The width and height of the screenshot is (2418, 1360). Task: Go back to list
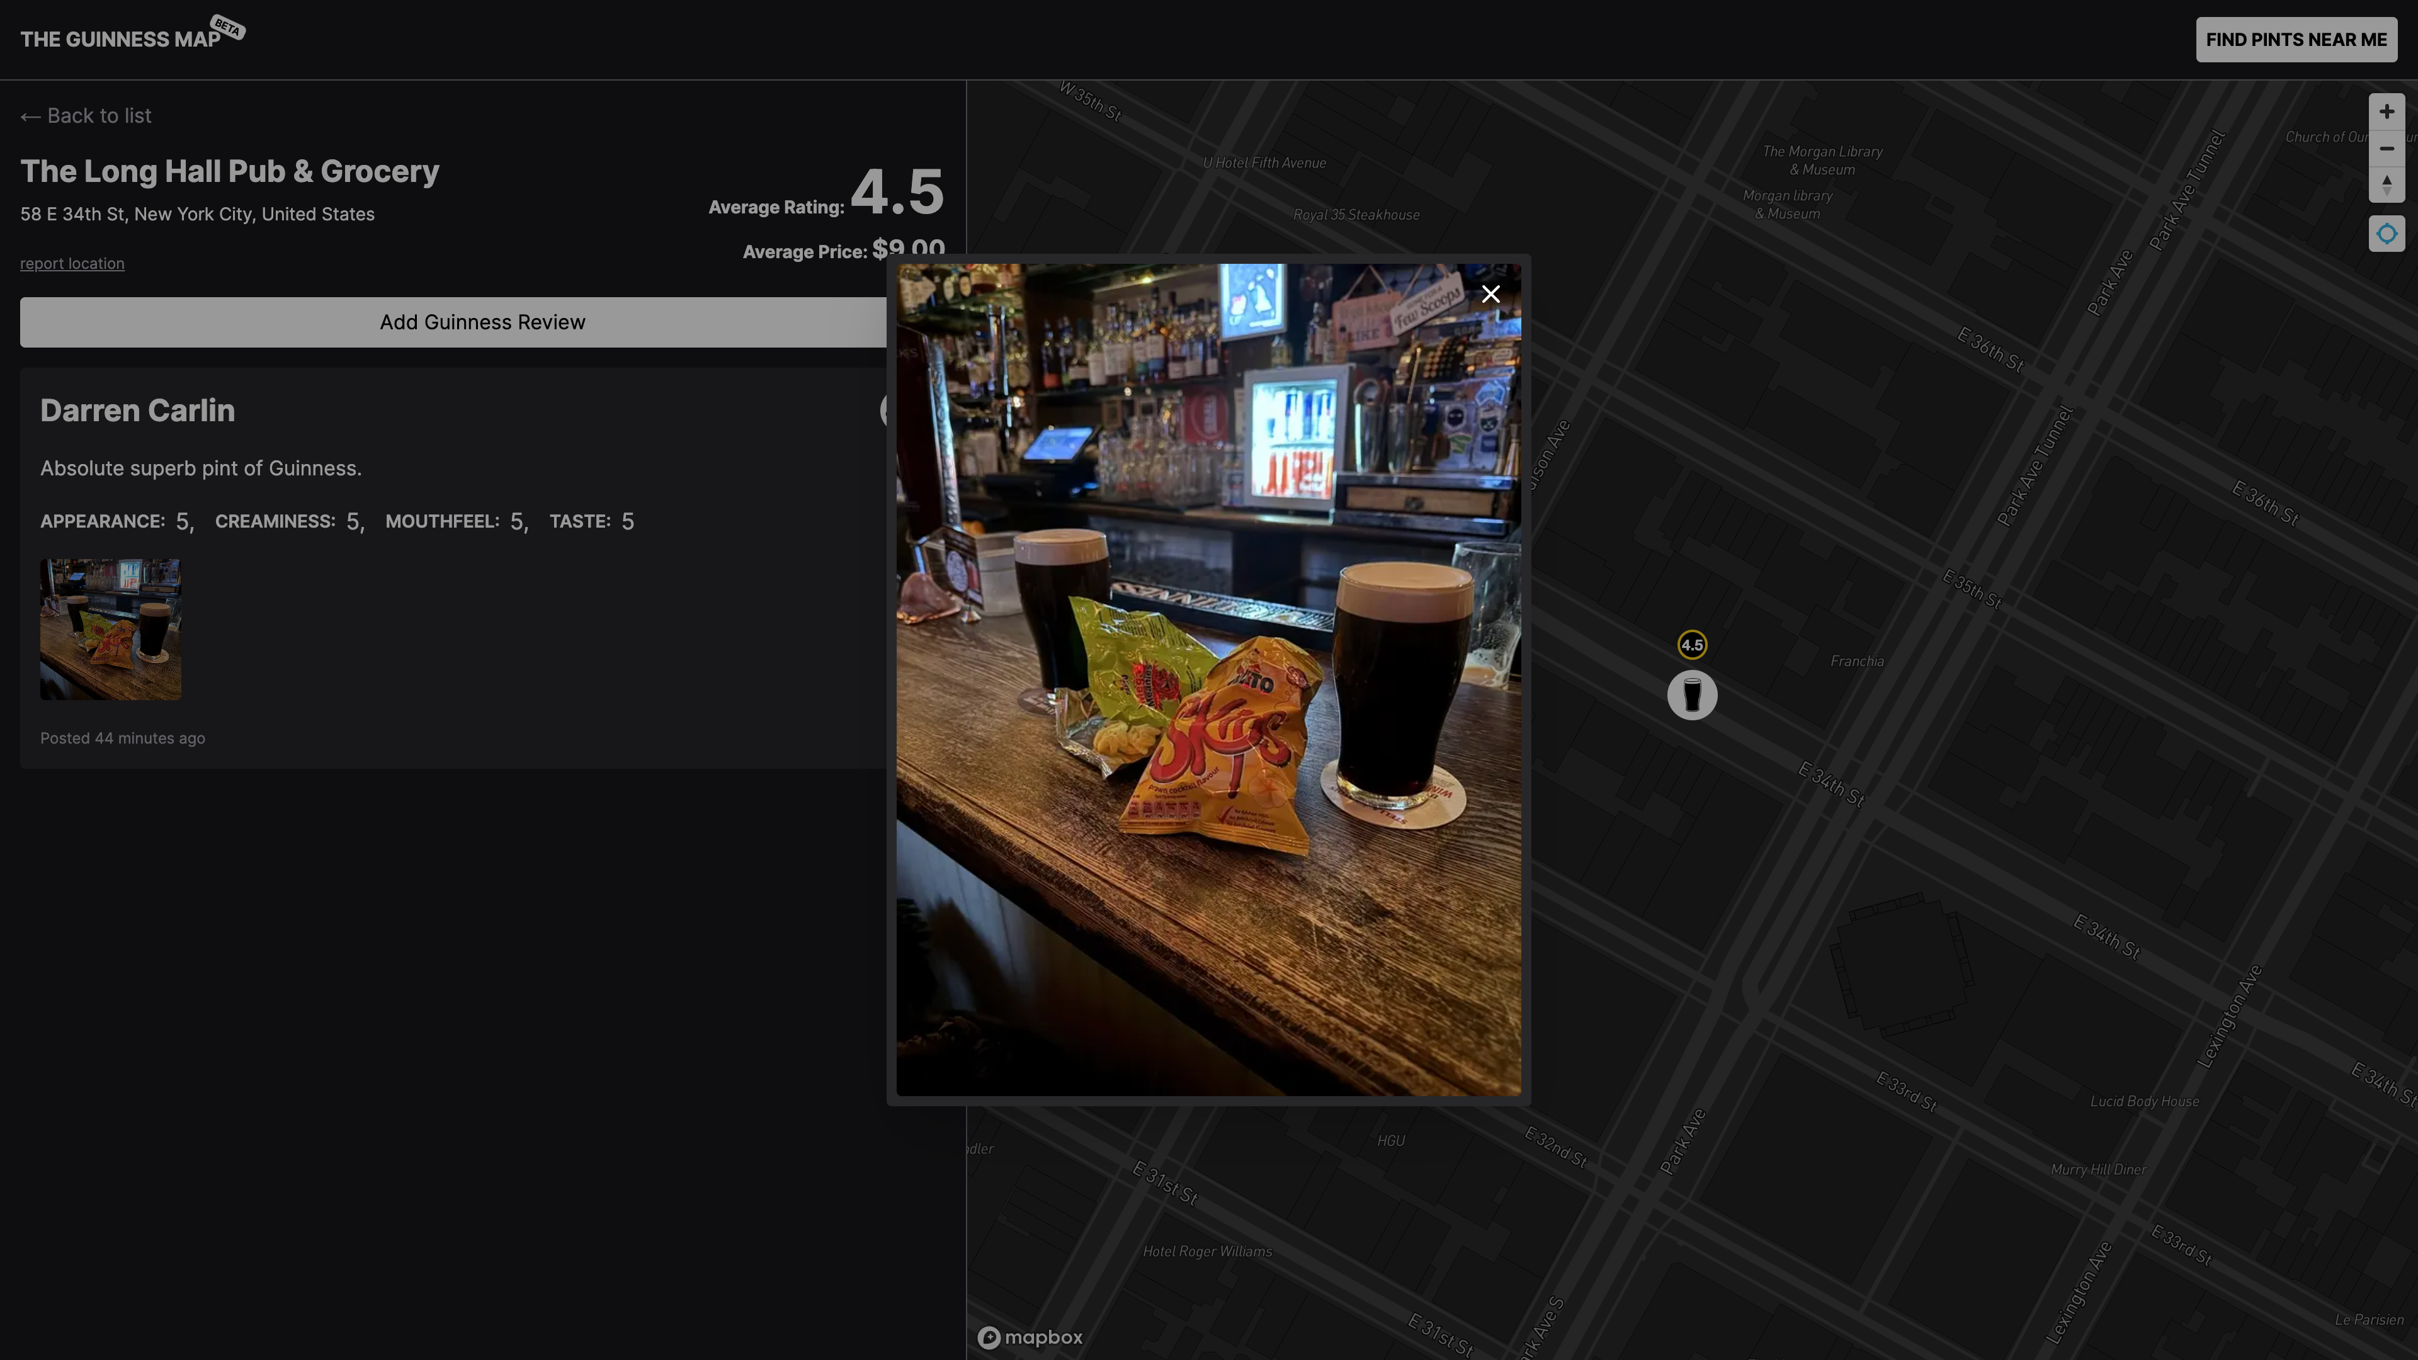click(x=86, y=116)
